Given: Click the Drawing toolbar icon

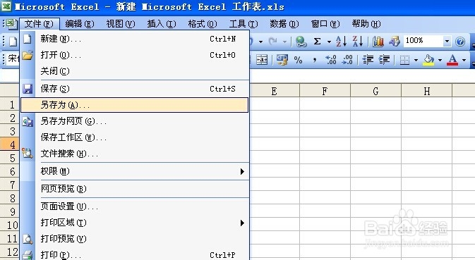Looking at the screenshot, I should (395, 42).
